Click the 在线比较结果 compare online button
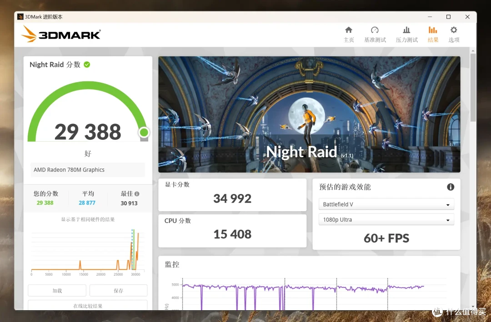 (x=88, y=305)
